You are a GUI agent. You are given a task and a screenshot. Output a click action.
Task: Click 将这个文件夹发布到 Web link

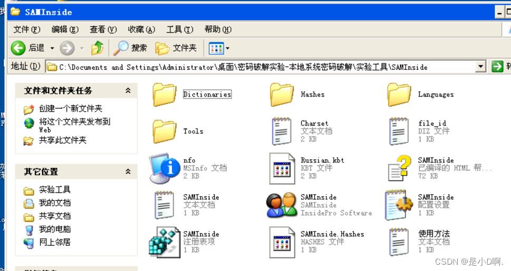tap(75, 125)
